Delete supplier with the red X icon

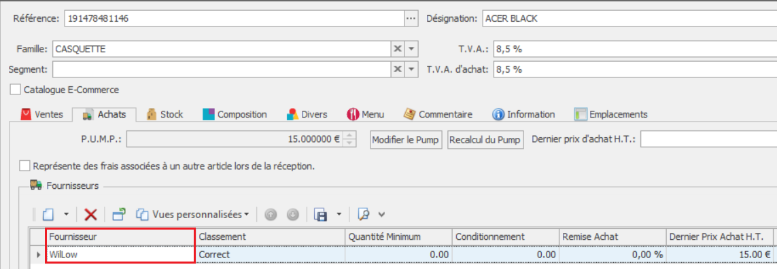click(90, 215)
